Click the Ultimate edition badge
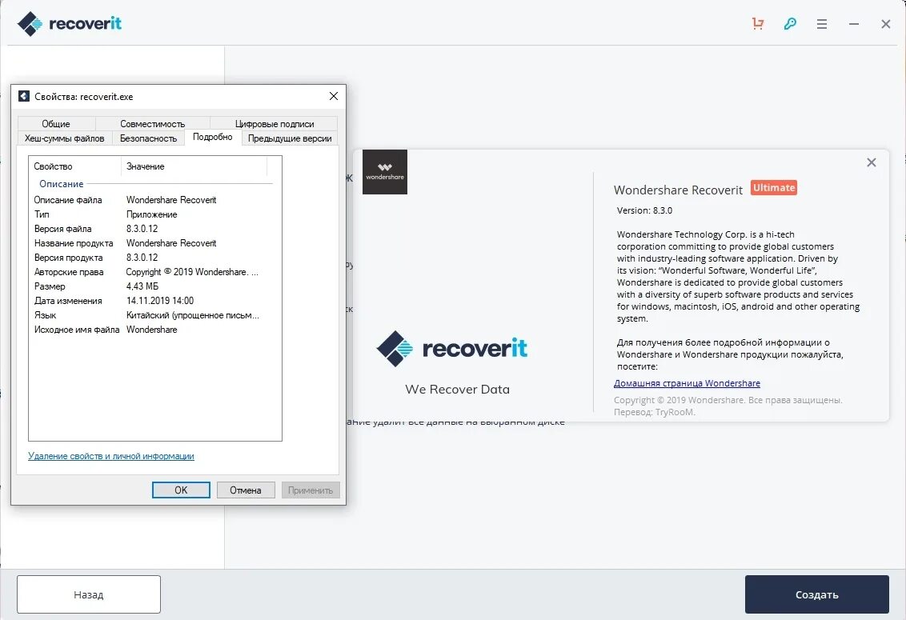This screenshot has height=620, width=906. [774, 188]
